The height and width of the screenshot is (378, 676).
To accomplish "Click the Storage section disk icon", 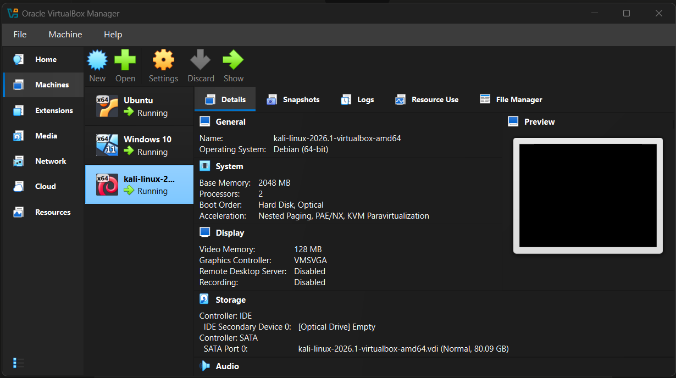I will pyautogui.click(x=205, y=299).
